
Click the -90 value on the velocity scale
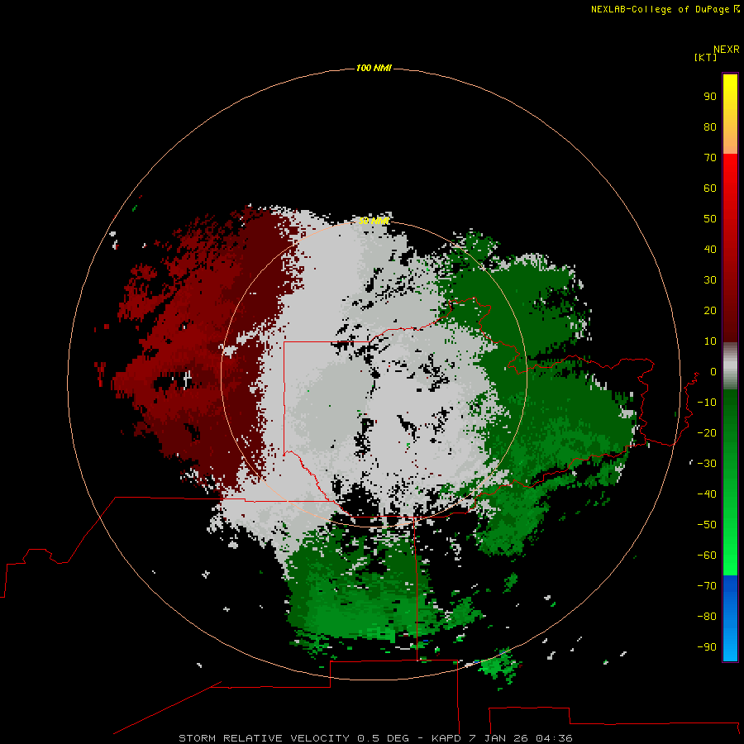pyautogui.click(x=707, y=647)
